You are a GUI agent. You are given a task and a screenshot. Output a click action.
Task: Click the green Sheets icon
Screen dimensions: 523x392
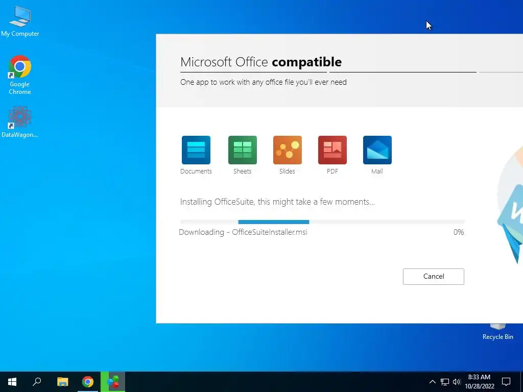click(243, 150)
